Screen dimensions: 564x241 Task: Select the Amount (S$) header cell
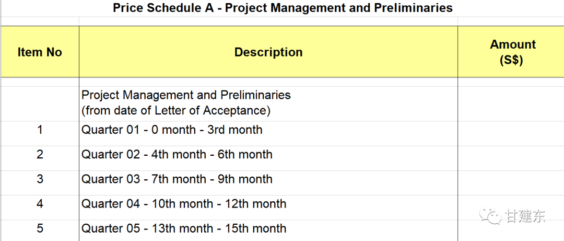511,52
